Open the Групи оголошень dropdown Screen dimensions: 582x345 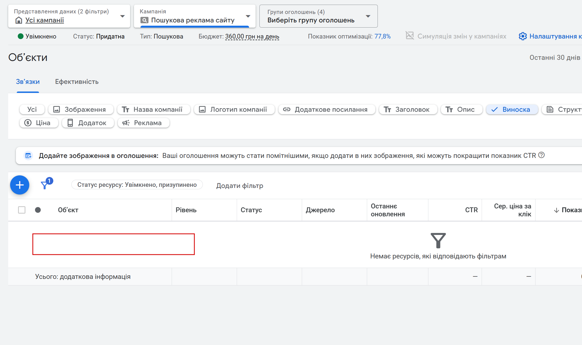tap(318, 16)
